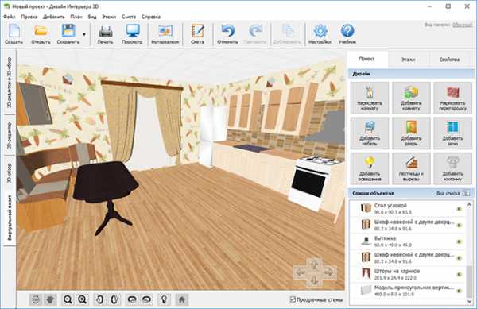
Task: Select Нарисовать перегородку brick wall tool
Action: [x=452, y=98]
